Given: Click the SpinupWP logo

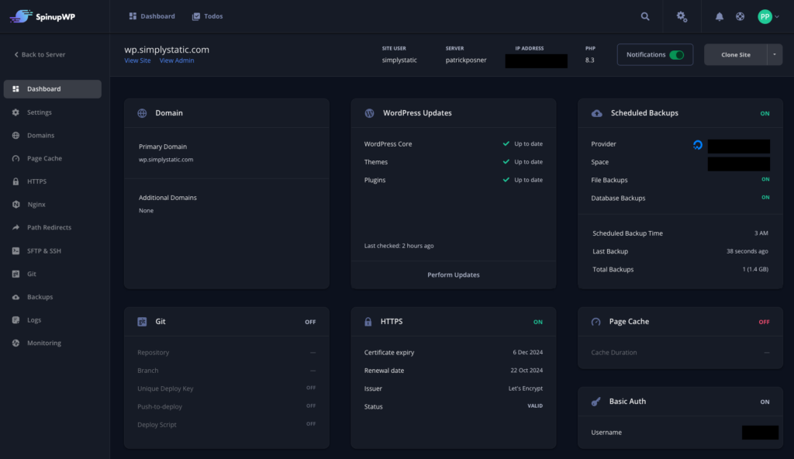Looking at the screenshot, I should tap(43, 16).
